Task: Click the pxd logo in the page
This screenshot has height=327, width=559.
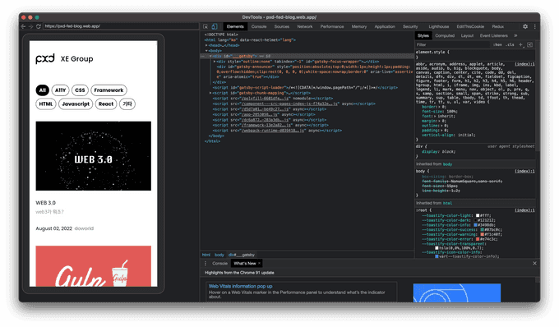Action: [45, 58]
